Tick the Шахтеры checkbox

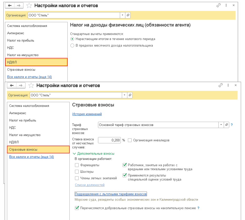(x=77, y=172)
